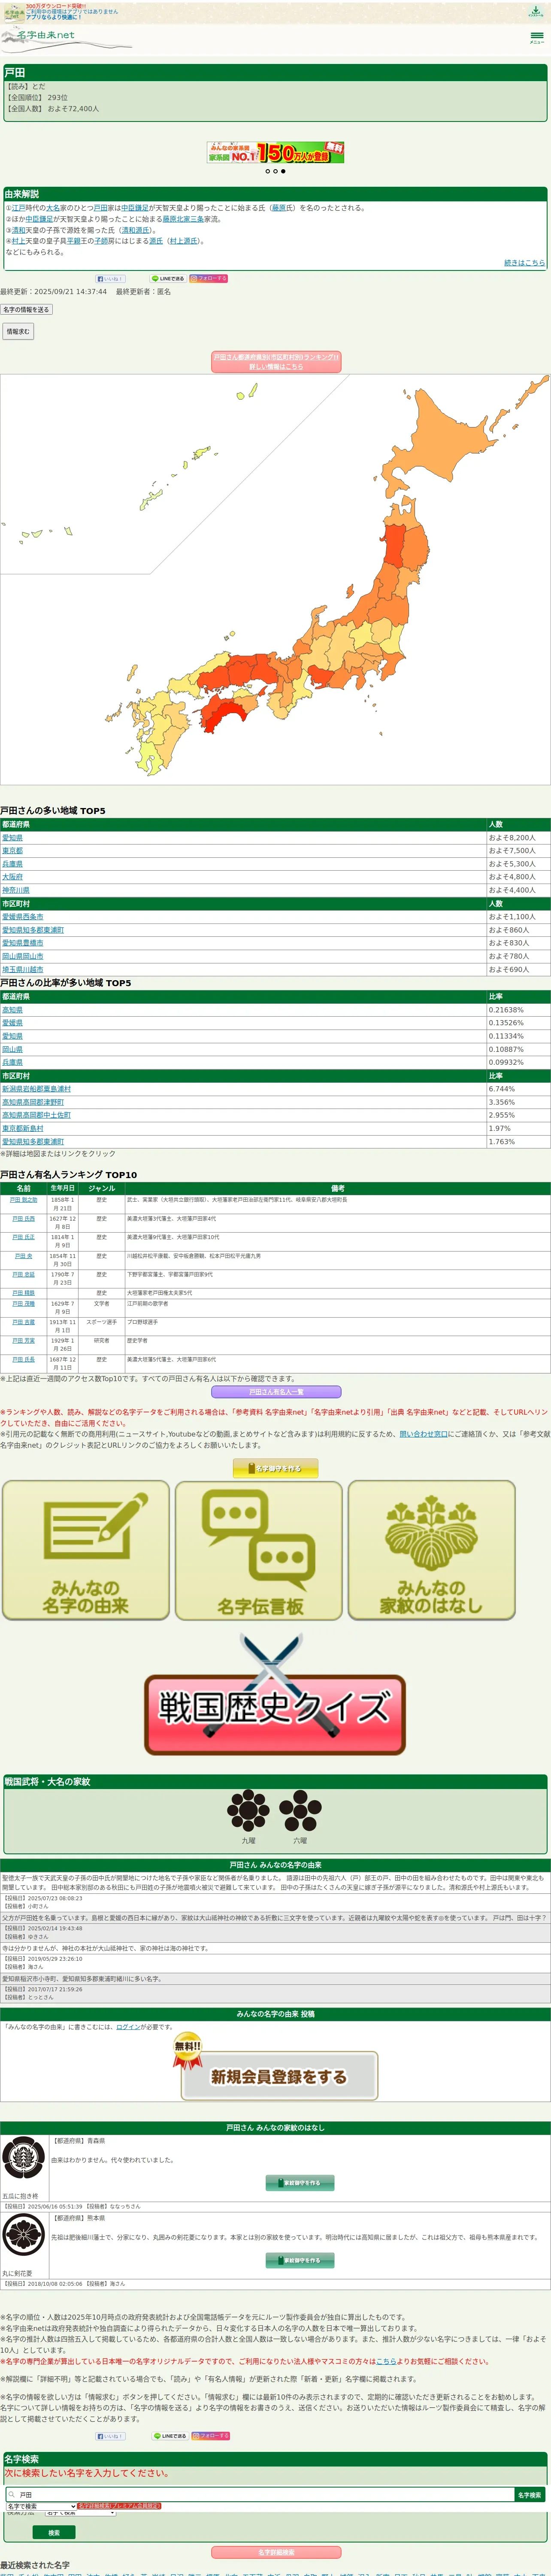
Task: Click the Facebook like button under 由来解説
Action: pos(110,278)
